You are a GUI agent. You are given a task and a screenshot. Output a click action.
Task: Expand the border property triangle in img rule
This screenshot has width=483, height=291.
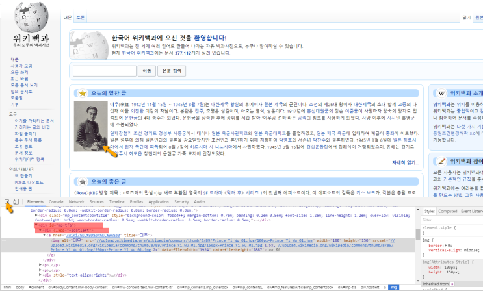(x=445, y=246)
